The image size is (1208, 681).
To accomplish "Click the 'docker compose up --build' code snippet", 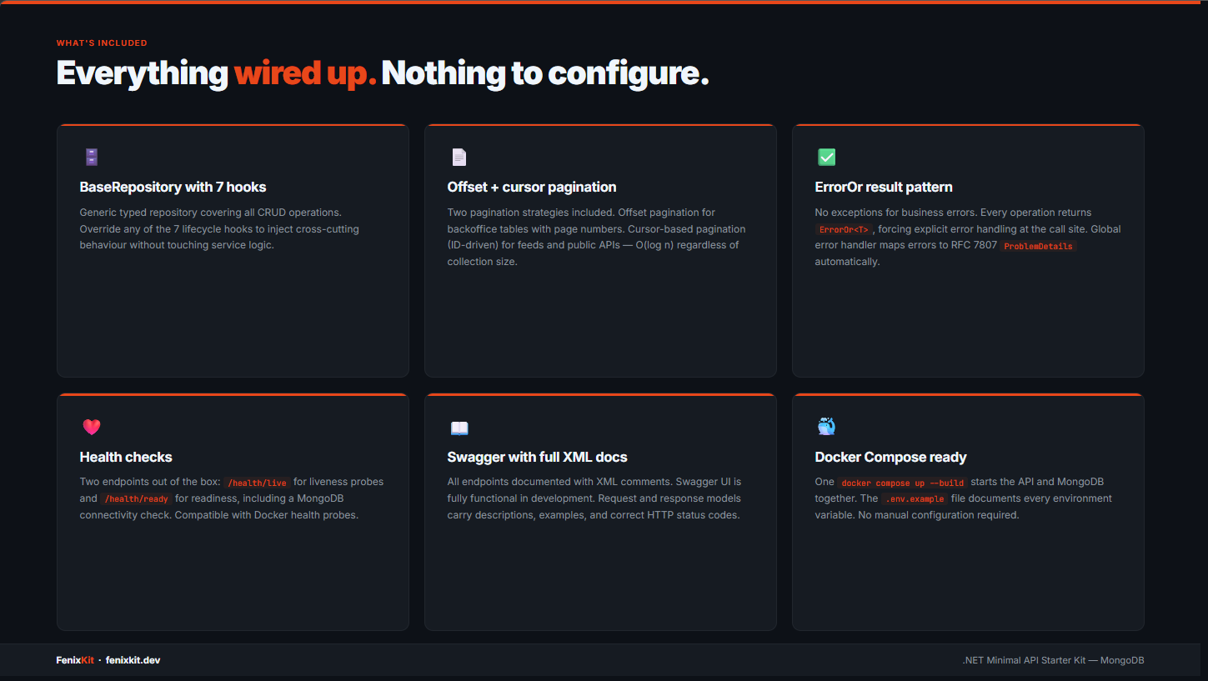I will click(x=903, y=483).
